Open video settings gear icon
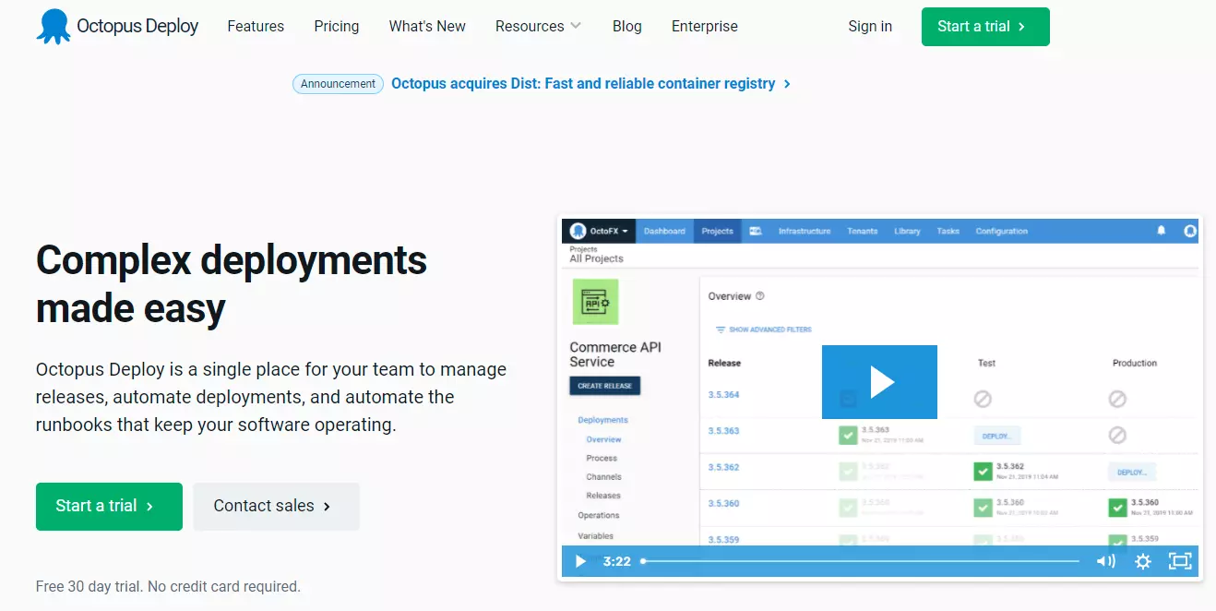Screen dimensions: 1216x611 1142,561
